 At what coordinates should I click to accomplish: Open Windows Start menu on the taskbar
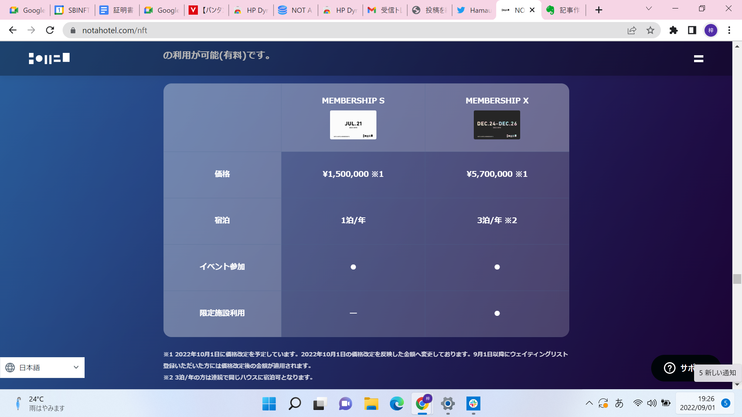point(269,404)
